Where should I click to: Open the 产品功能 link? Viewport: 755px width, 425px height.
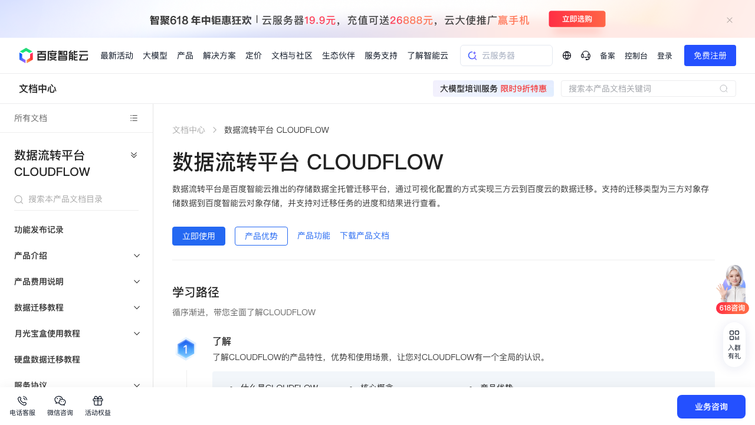point(314,236)
